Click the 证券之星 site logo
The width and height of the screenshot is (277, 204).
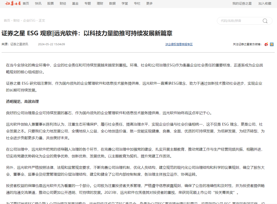click(13, 3)
